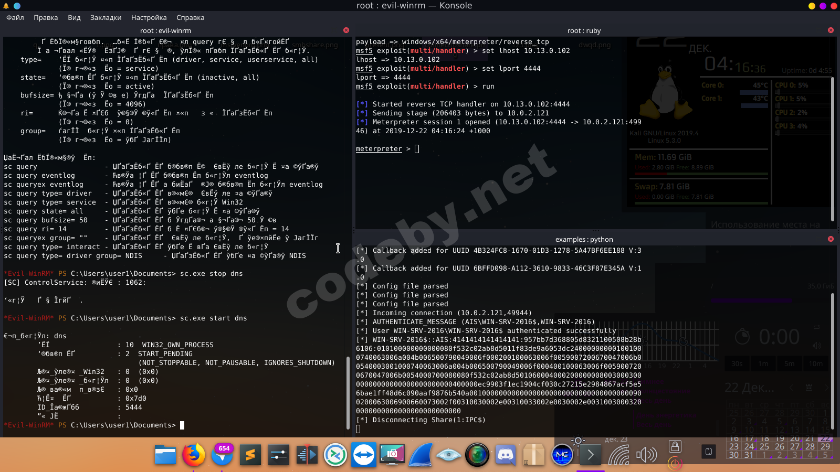Open the volume speaker tray icon
The width and height of the screenshot is (840, 472).
(x=646, y=454)
